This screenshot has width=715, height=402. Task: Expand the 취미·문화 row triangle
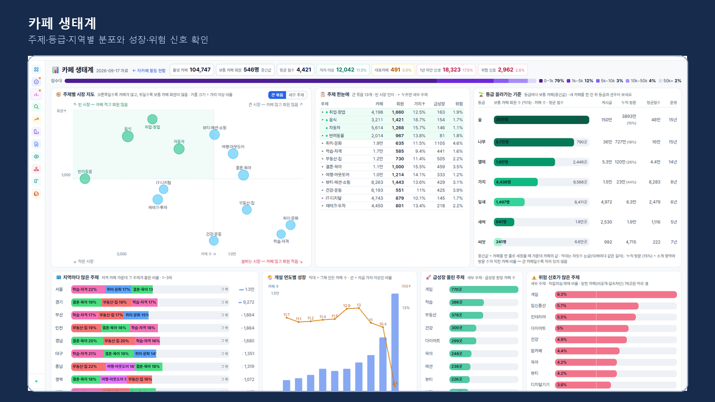(322, 143)
